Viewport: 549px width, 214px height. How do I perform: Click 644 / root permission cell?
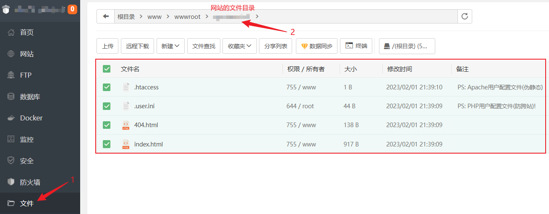tap(300, 106)
